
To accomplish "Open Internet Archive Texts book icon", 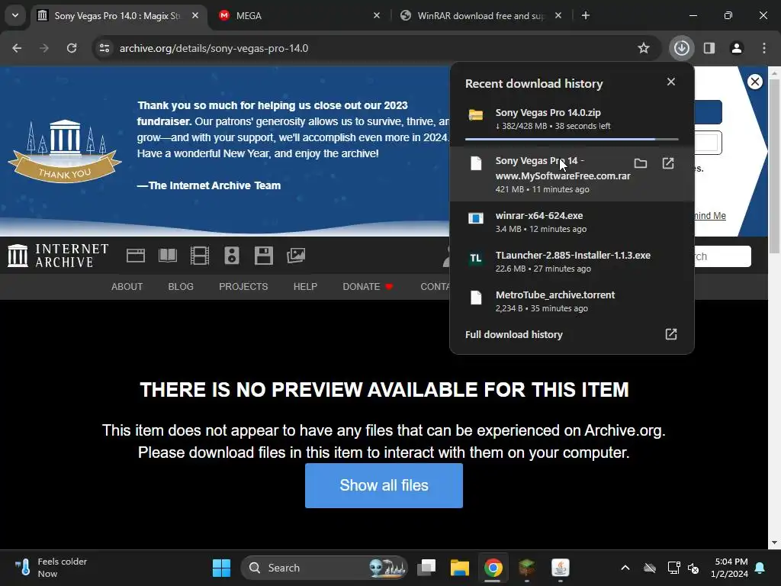I will pyautogui.click(x=167, y=256).
